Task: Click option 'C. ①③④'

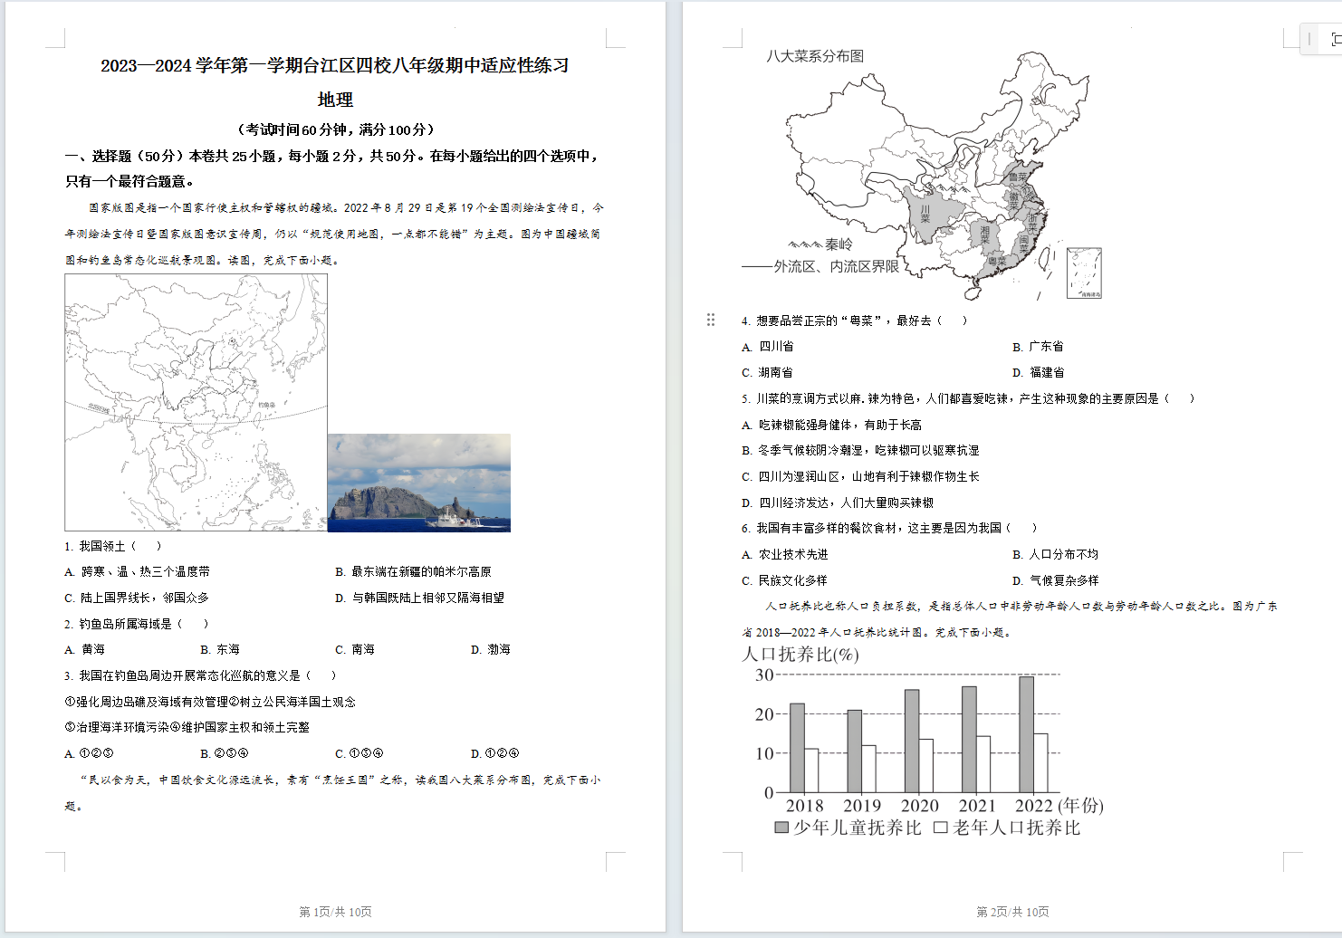Action: coord(359,753)
